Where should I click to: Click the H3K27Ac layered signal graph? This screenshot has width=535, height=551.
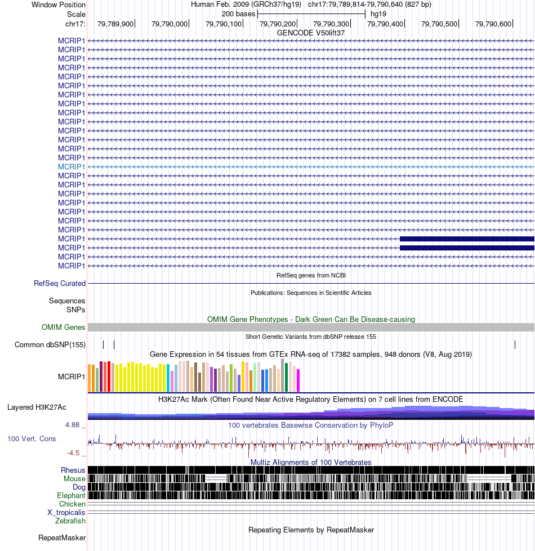pyautogui.click(x=311, y=413)
